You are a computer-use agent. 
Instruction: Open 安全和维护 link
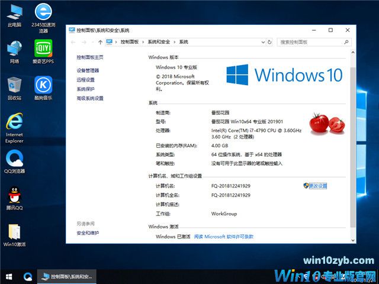pos(88,233)
